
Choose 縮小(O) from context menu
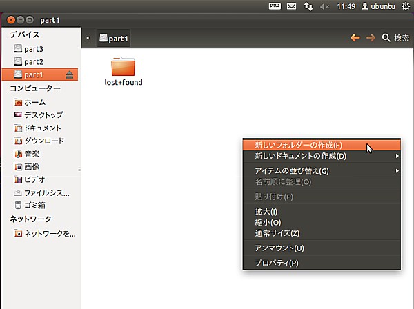pos(322,223)
